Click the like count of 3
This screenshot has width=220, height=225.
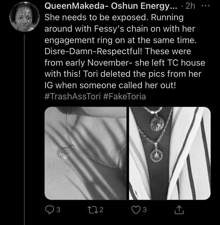tap(145, 210)
